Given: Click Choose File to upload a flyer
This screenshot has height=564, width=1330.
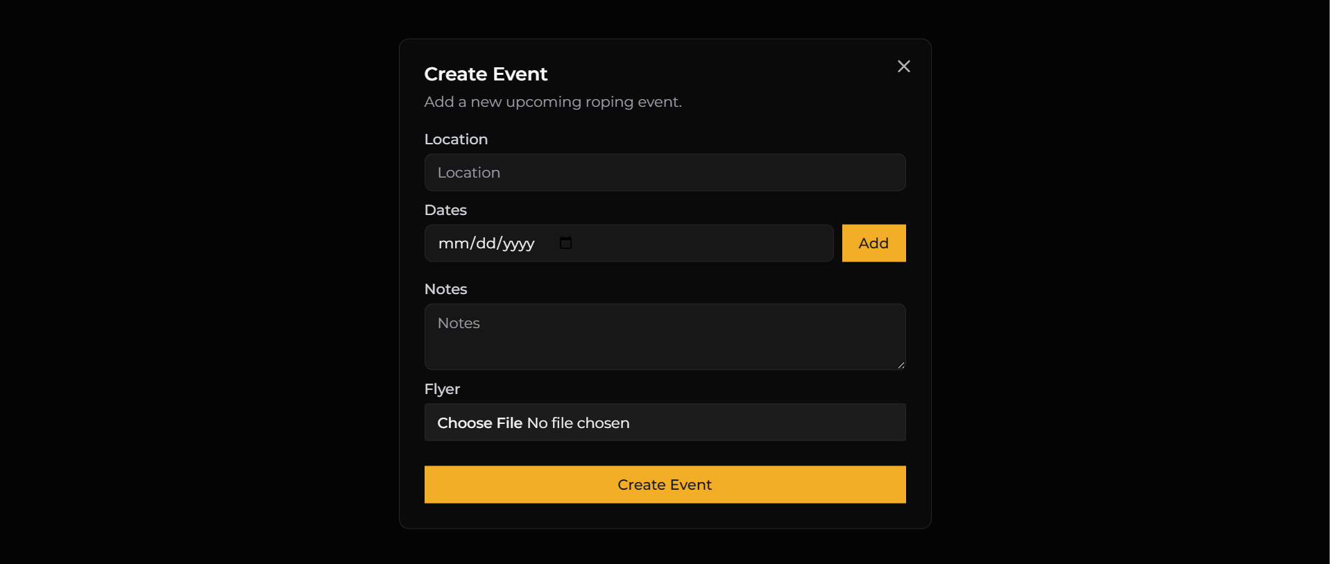Looking at the screenshot, I should coord(479,422).
